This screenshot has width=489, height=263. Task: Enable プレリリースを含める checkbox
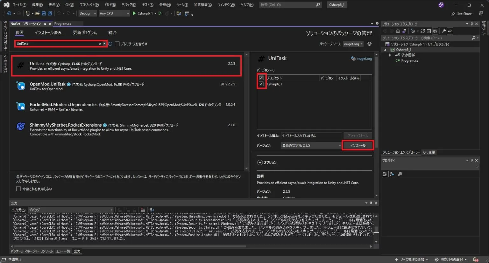(117, 44)
